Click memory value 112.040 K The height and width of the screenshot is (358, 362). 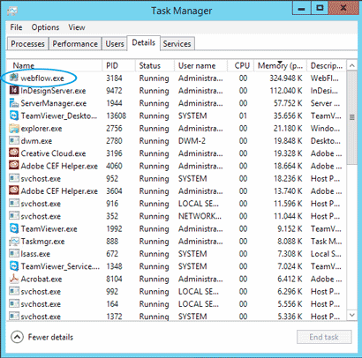[x=286, y=91]
